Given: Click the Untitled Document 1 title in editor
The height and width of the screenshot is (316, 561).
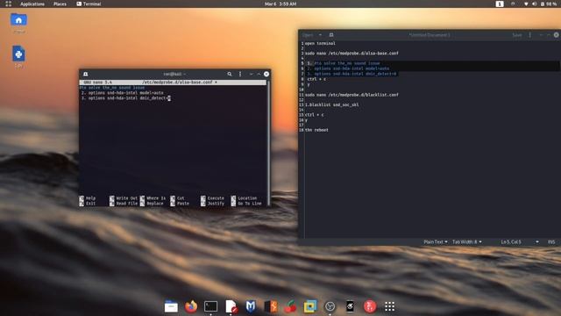Looking at the screenshot, I should tap(430, 35).
